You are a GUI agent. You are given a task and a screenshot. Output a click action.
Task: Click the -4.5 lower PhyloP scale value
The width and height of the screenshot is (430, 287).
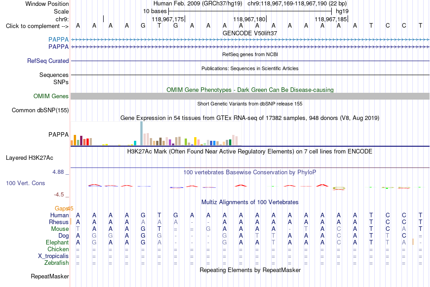pos(59,195)
